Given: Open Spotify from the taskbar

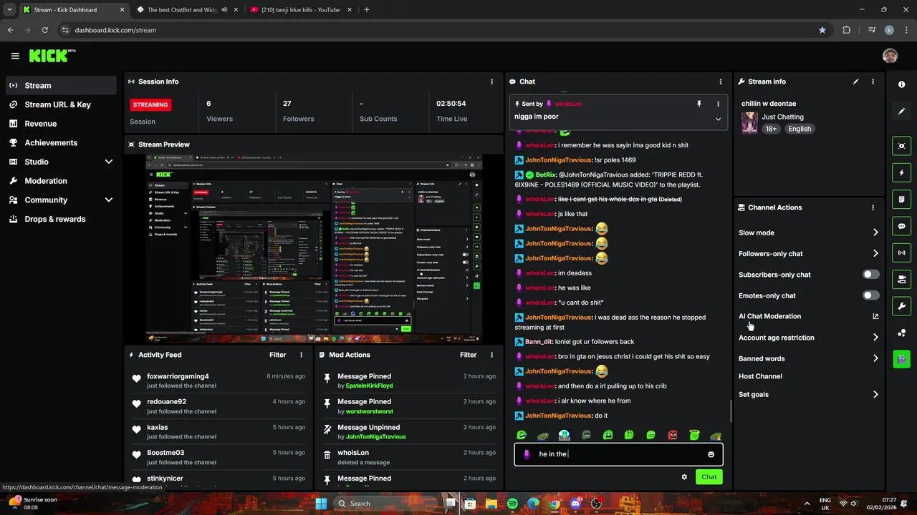Looking at the screenshot, I should coord(512,504).
